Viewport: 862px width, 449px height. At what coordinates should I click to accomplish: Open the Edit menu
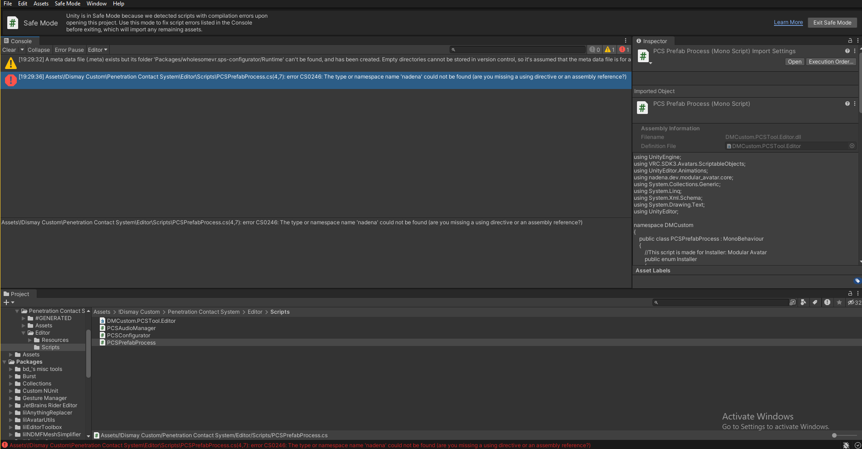click(x=23, y=4)
